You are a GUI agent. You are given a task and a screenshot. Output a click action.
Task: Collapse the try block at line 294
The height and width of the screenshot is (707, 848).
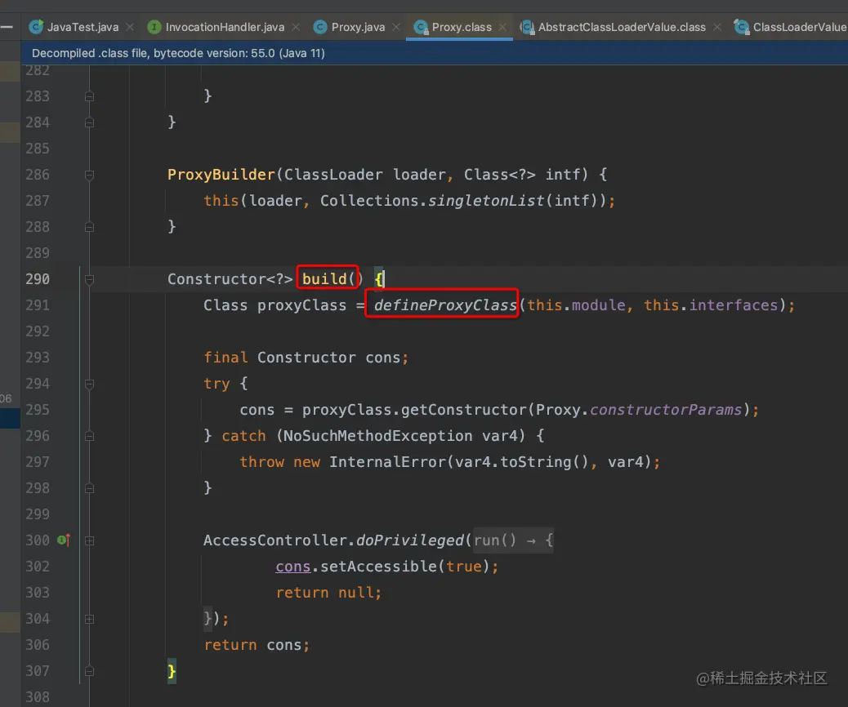[89, 384]
